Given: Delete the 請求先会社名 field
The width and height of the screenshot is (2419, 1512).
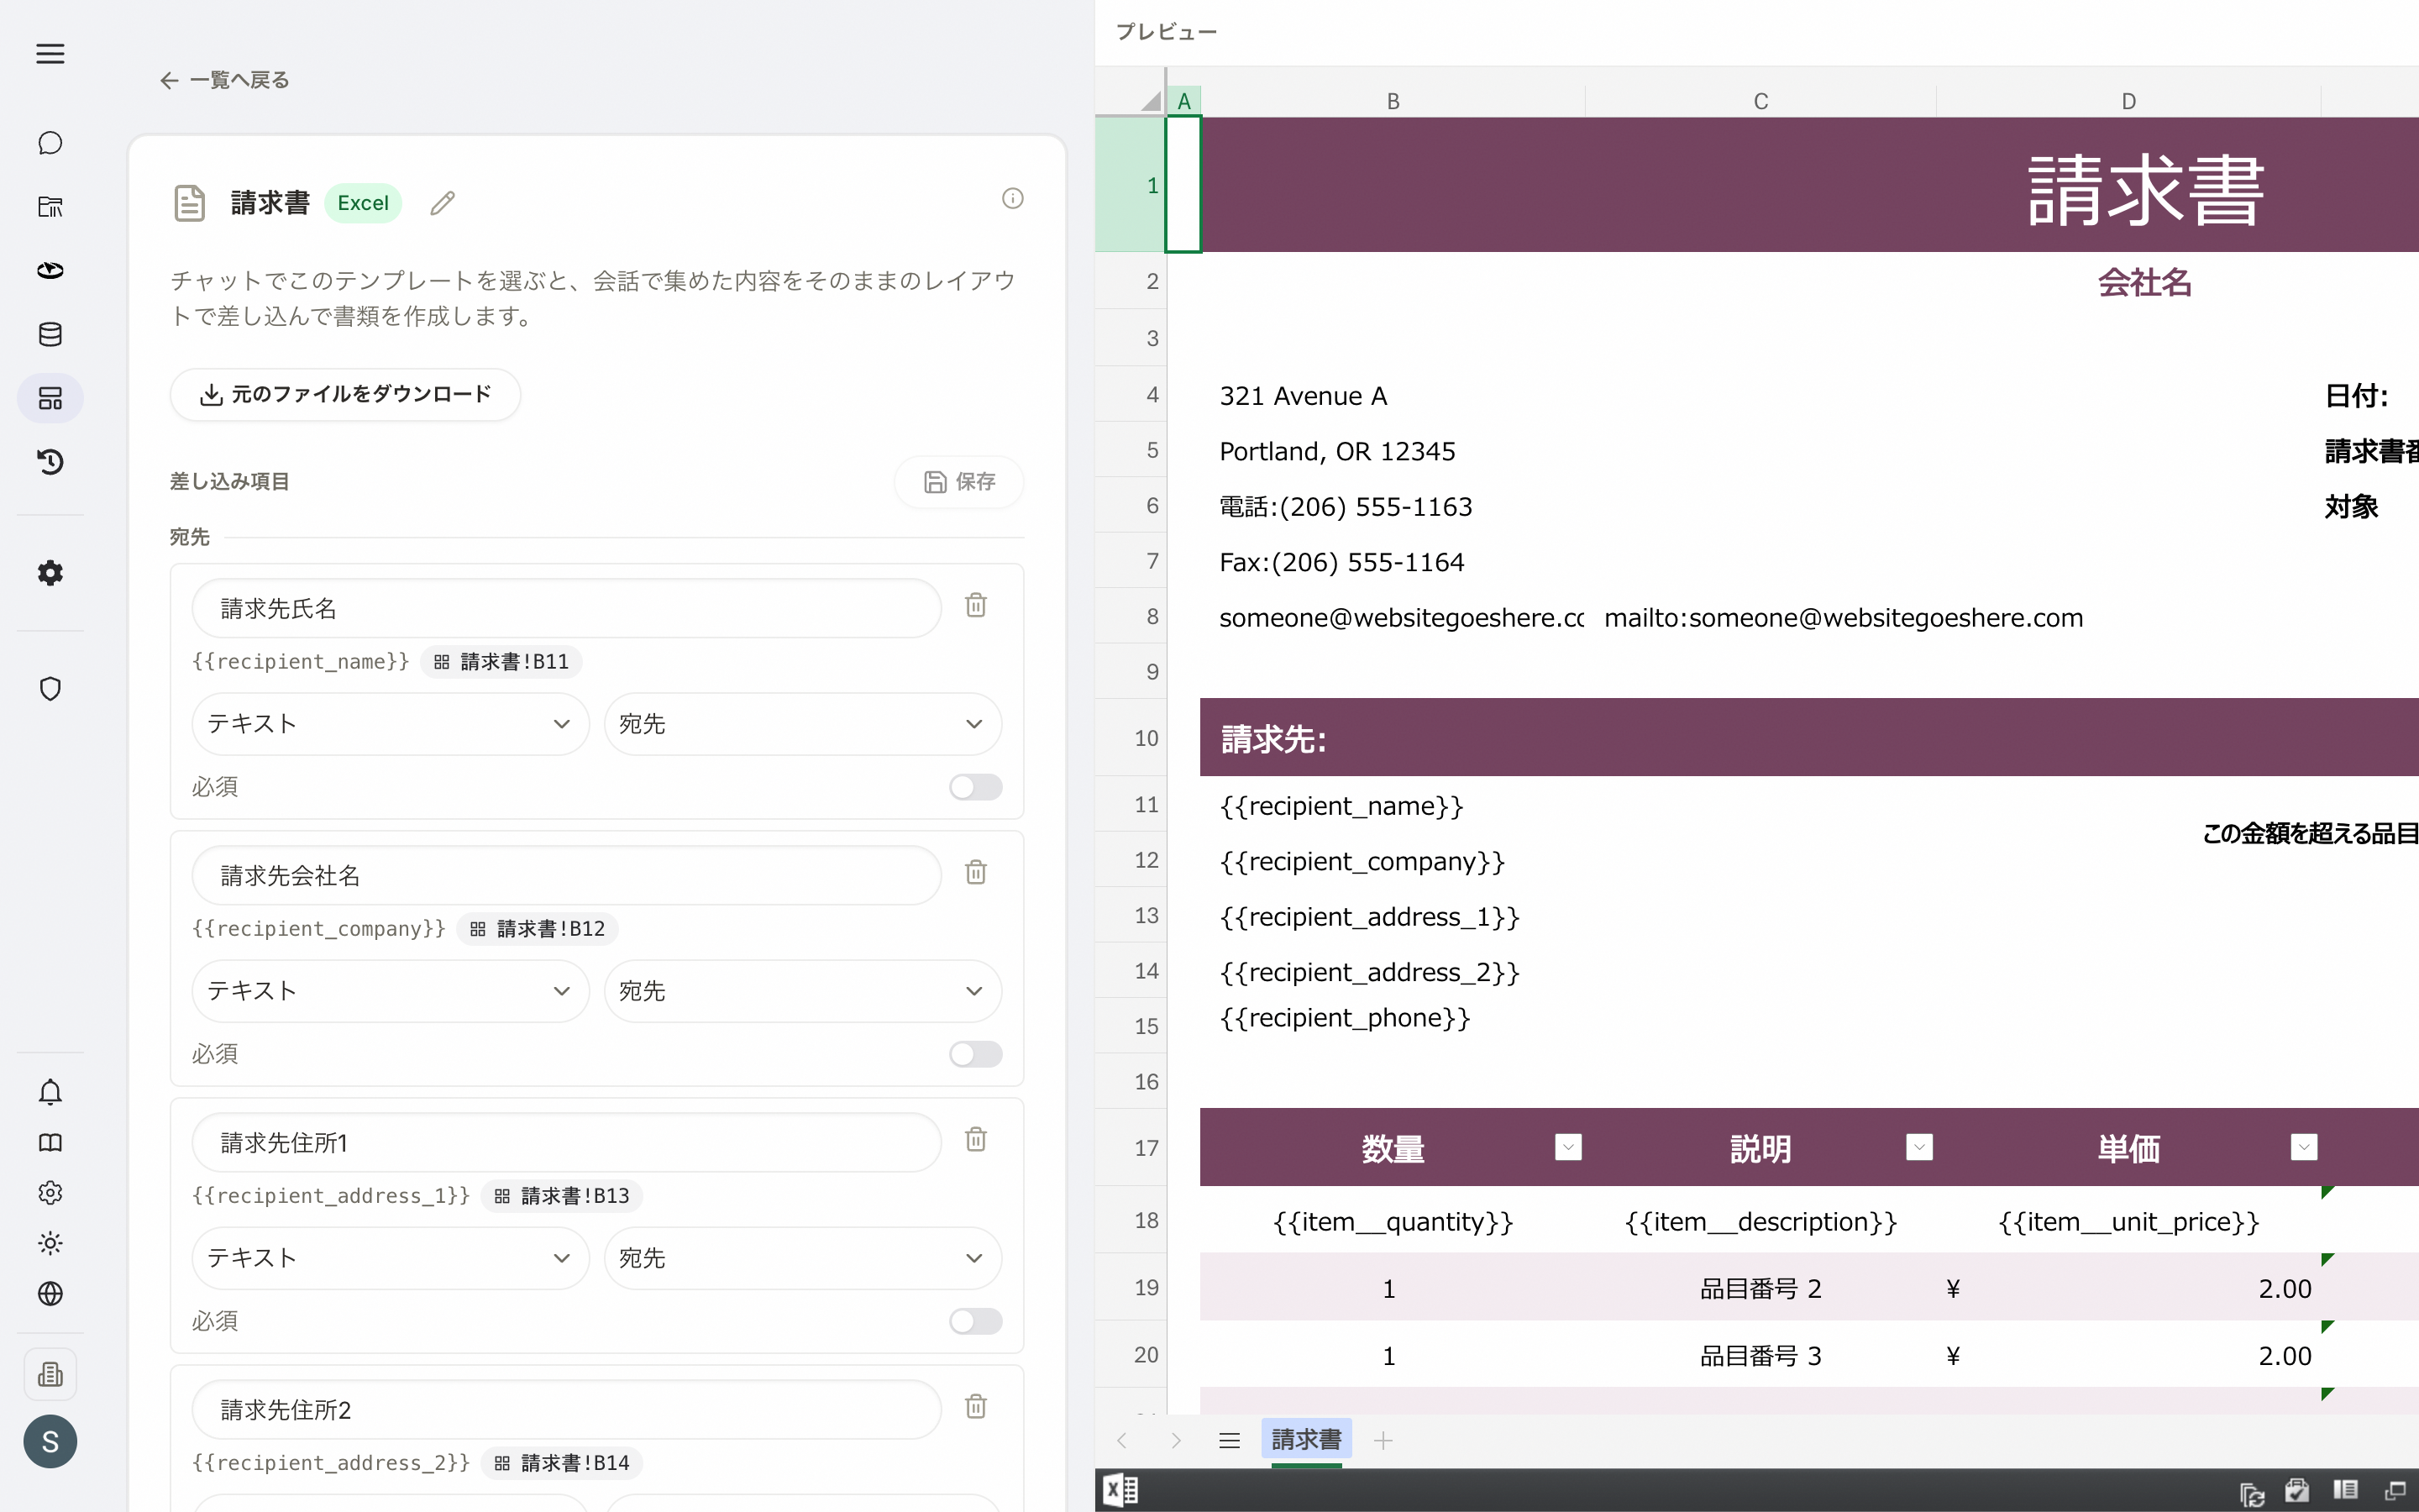Looking at the screenshot, I should coord(976,872).
